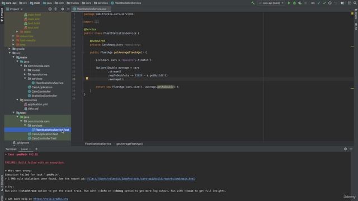Open the project structure folder icon in toolbar
Viewport: 358px width, 201px height.
(x=342, y=3)
